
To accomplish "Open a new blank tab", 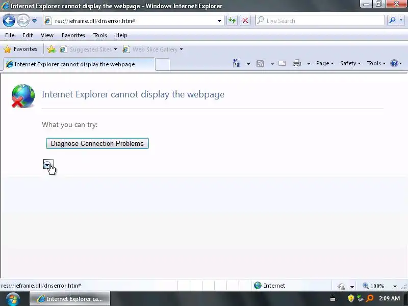I will pyautogui.click(x=163, y=65).
